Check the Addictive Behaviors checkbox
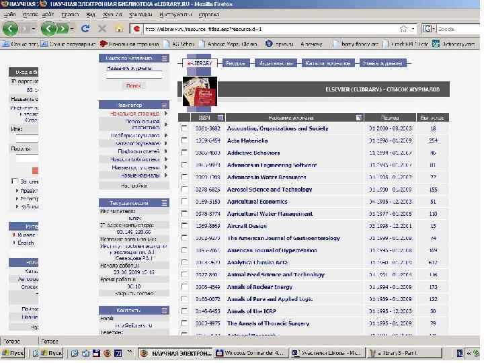The width and height of the screenshot is (484, 363). (x=184, y=153)
